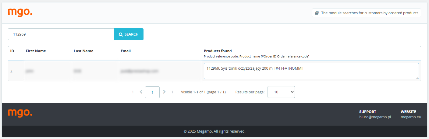The height and width of the screenshot is (139, 429).
Task: Go to next page with right chevron
Action: pos(164,92)
